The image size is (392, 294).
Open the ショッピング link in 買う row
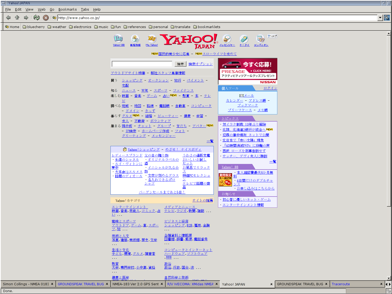[x=132, y=80]
